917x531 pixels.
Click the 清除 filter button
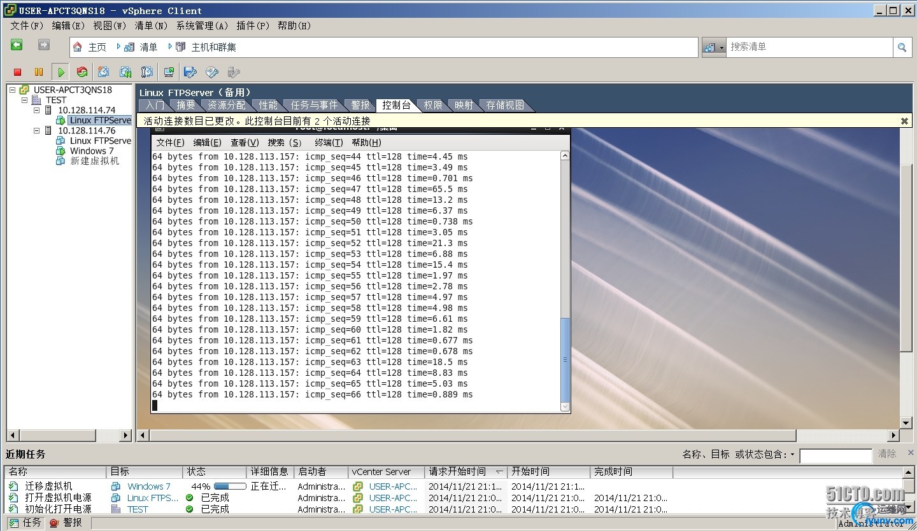coord(887,454)
